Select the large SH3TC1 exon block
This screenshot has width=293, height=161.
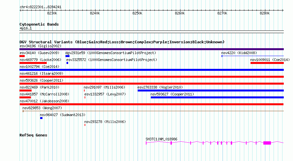(x=267, y=143)
